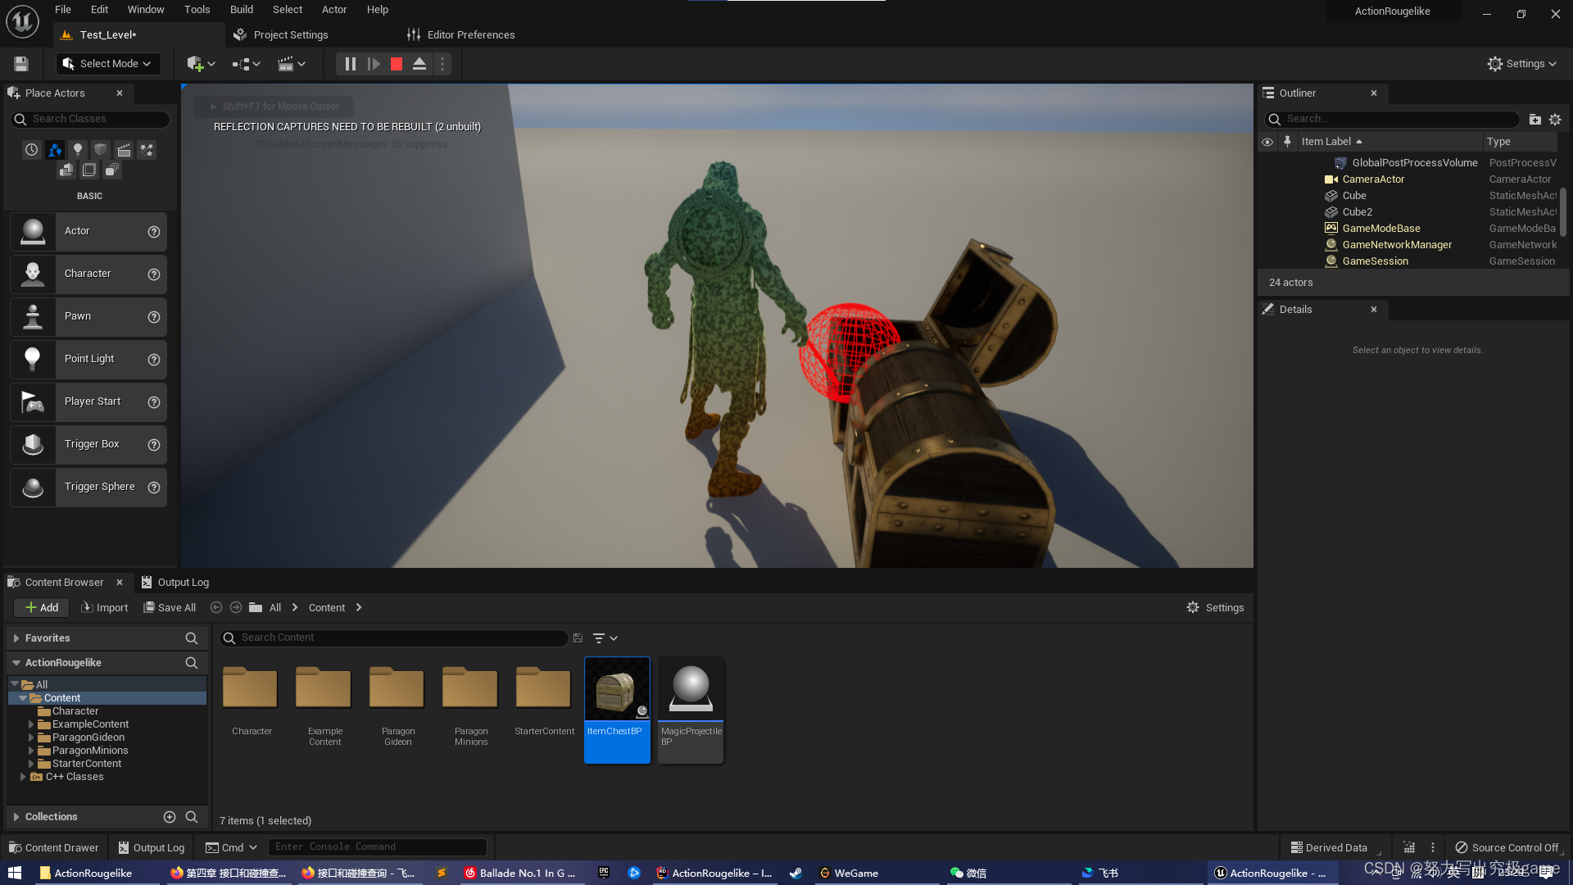Add a new collection with plus icon
Image resolution: width=1573 pixels, height=885 pixels.
170,817
